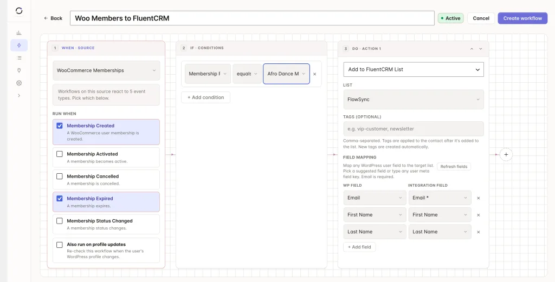Open the list logs sidebar icon
The width and height of the screenshot is (555, 282).
[19, 57]
